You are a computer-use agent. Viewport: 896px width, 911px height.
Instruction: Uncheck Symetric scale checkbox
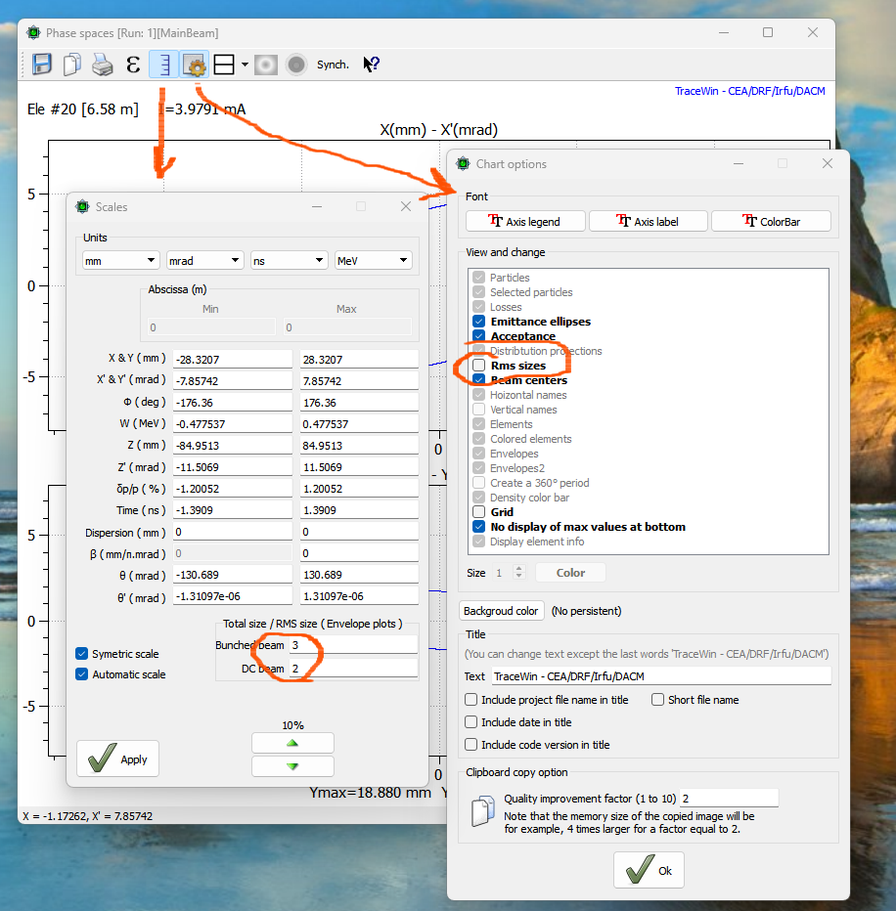pyautogui.click(x=82, y=654)
